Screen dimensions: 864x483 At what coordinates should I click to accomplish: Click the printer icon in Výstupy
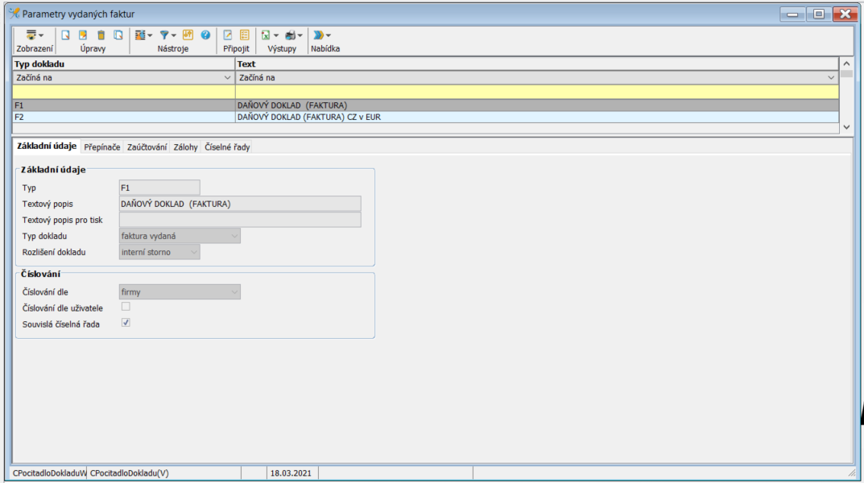[x=290, y=35]
